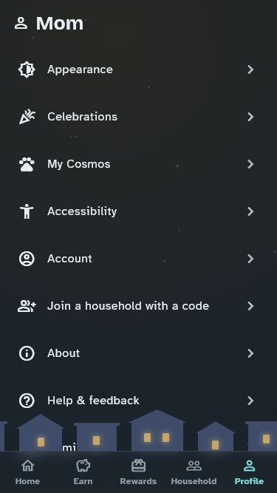
Task: Switch to the Earn tab
Action: pos(83,472)
